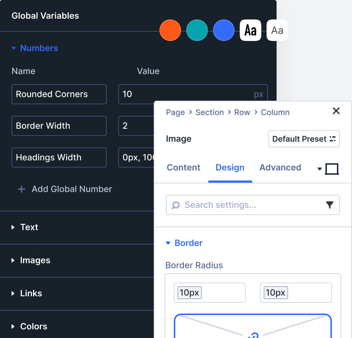Select the orange global color swatch

click(170, 30)
